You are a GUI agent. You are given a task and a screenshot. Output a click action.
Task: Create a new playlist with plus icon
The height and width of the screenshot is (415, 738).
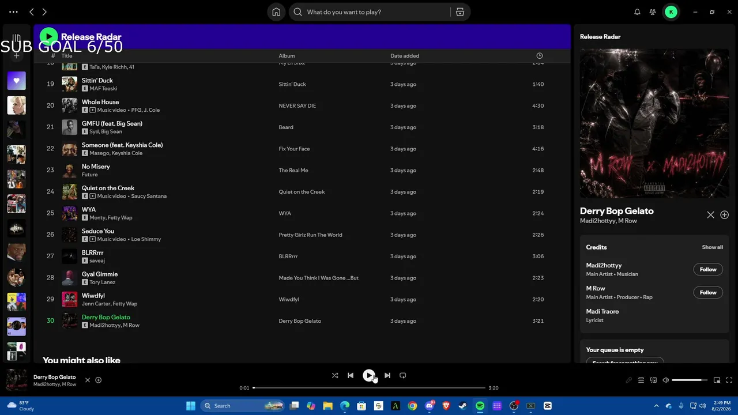click(17, 56)
